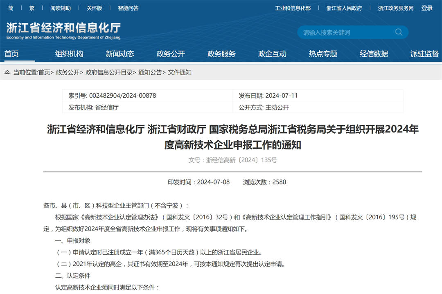Image resolution: width=442 pixels, height=294 pixels.
Task: Open the 政务公开 navigation menu
Action: 171,54
